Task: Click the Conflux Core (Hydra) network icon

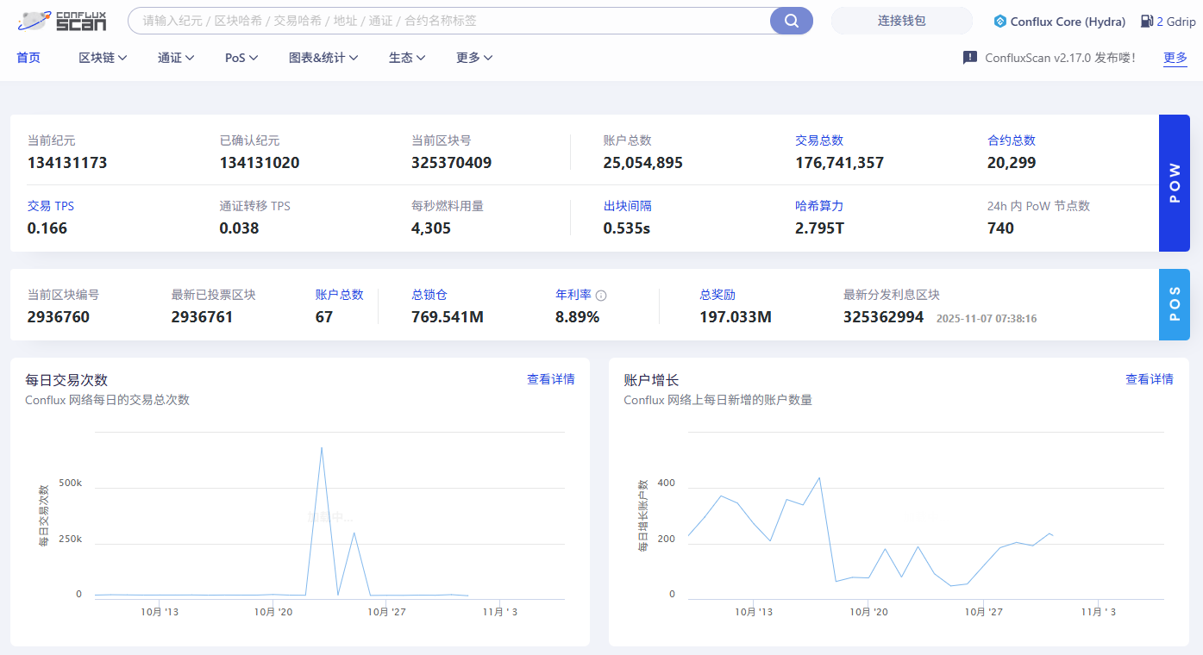Action: [x=999, y=21]
